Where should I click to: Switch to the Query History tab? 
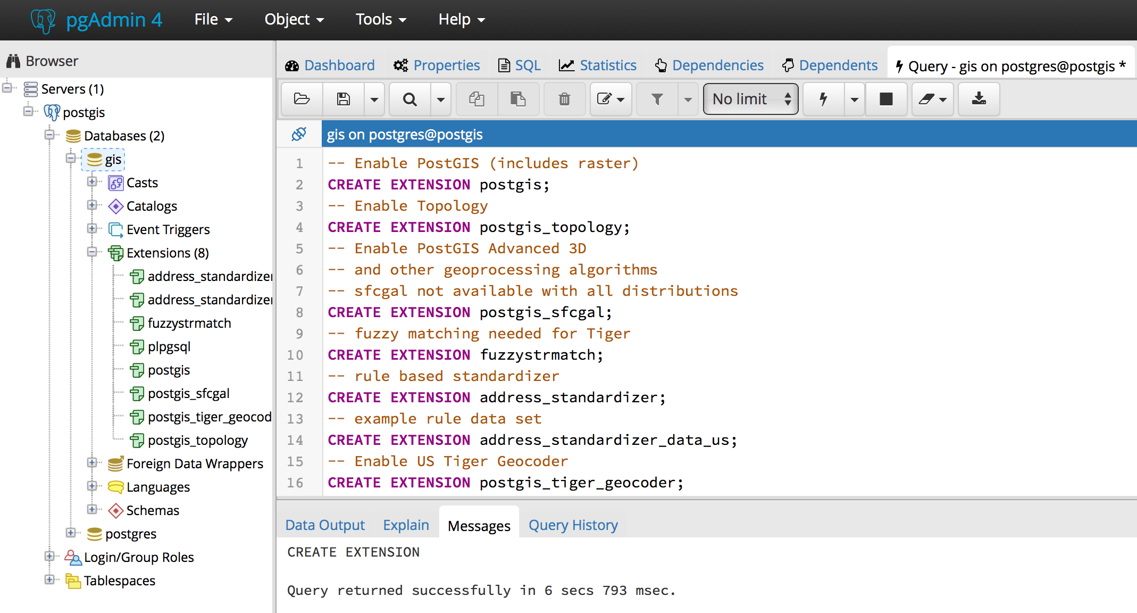(573, 525)
